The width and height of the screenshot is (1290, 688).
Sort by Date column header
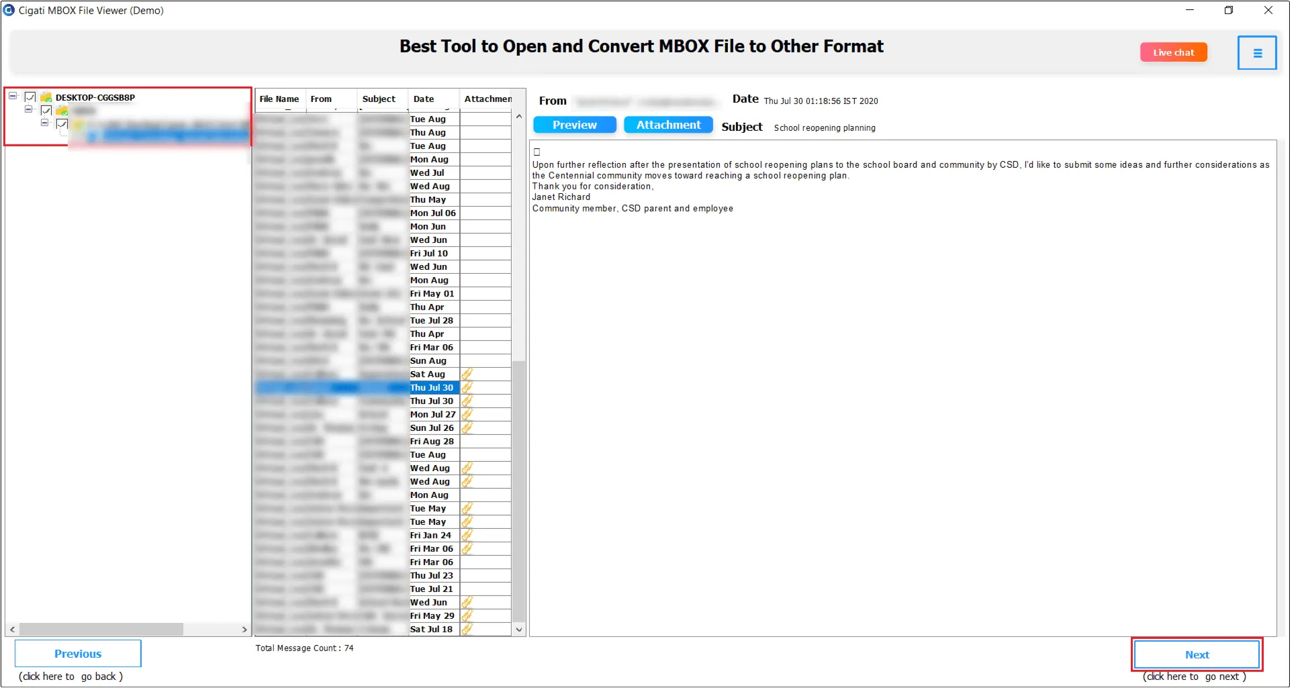pyautogui.click(x=433, y=99)
